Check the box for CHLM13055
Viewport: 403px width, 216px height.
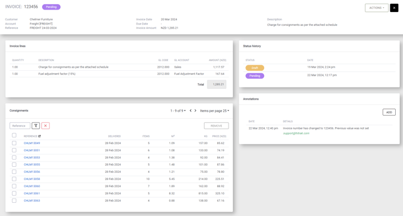coord(14,164)
